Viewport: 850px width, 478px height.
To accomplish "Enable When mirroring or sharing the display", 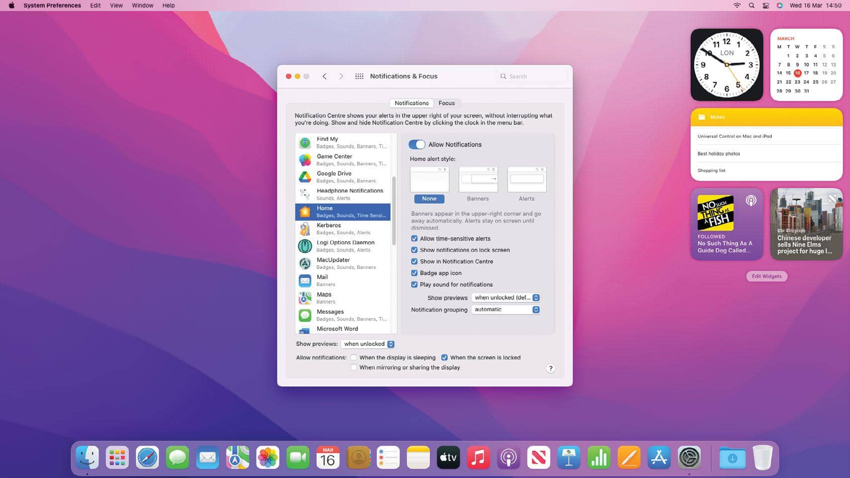I will [354, 368].
